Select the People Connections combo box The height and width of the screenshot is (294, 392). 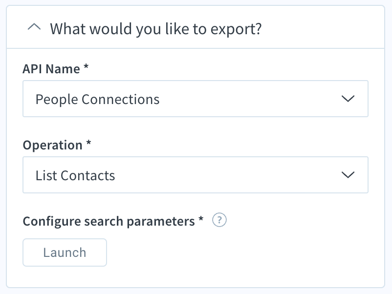(x=196, y=99)
